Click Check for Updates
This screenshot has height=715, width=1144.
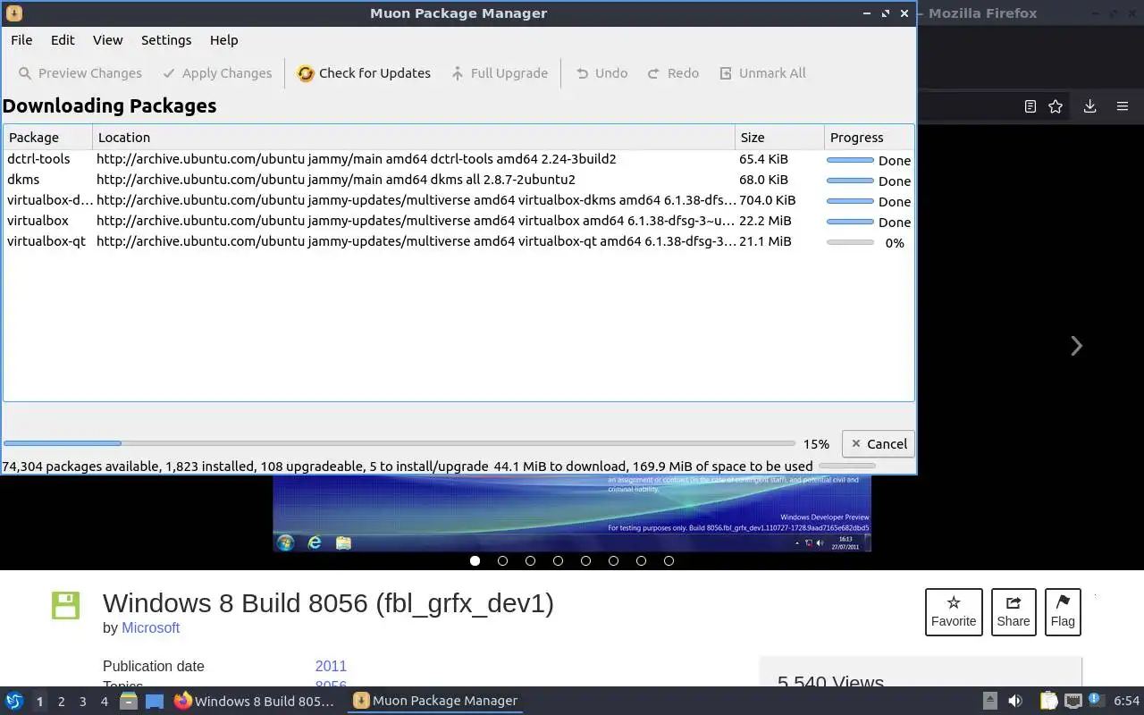point(364,73)
